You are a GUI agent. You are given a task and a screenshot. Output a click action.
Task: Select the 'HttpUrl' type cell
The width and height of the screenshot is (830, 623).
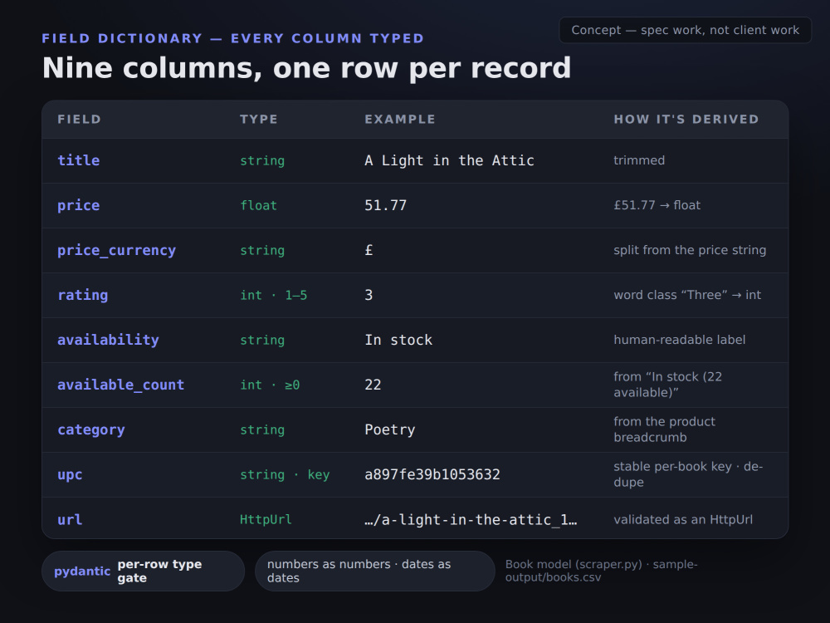tap(266, 520)
